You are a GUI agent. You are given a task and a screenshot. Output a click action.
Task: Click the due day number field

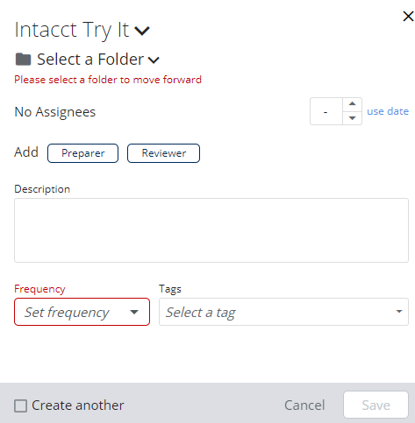click(x=326, y=111)
